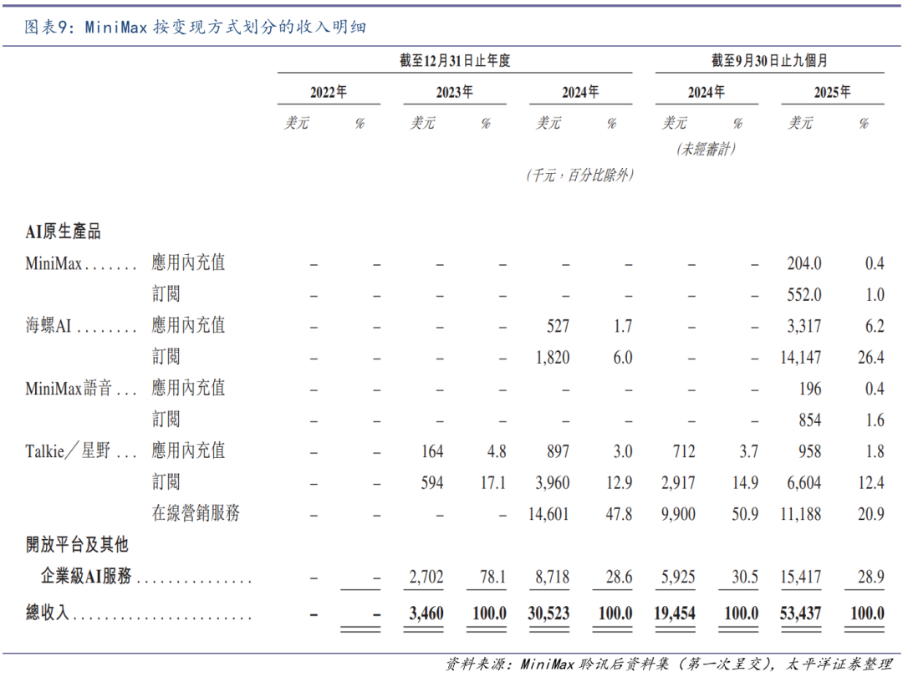The width and height of the screenshot is (903, 677).
Task: Click the value '11,188'
Action: point(800,514)
